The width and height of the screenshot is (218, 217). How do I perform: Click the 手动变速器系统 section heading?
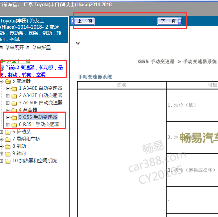tap(95, 77)
